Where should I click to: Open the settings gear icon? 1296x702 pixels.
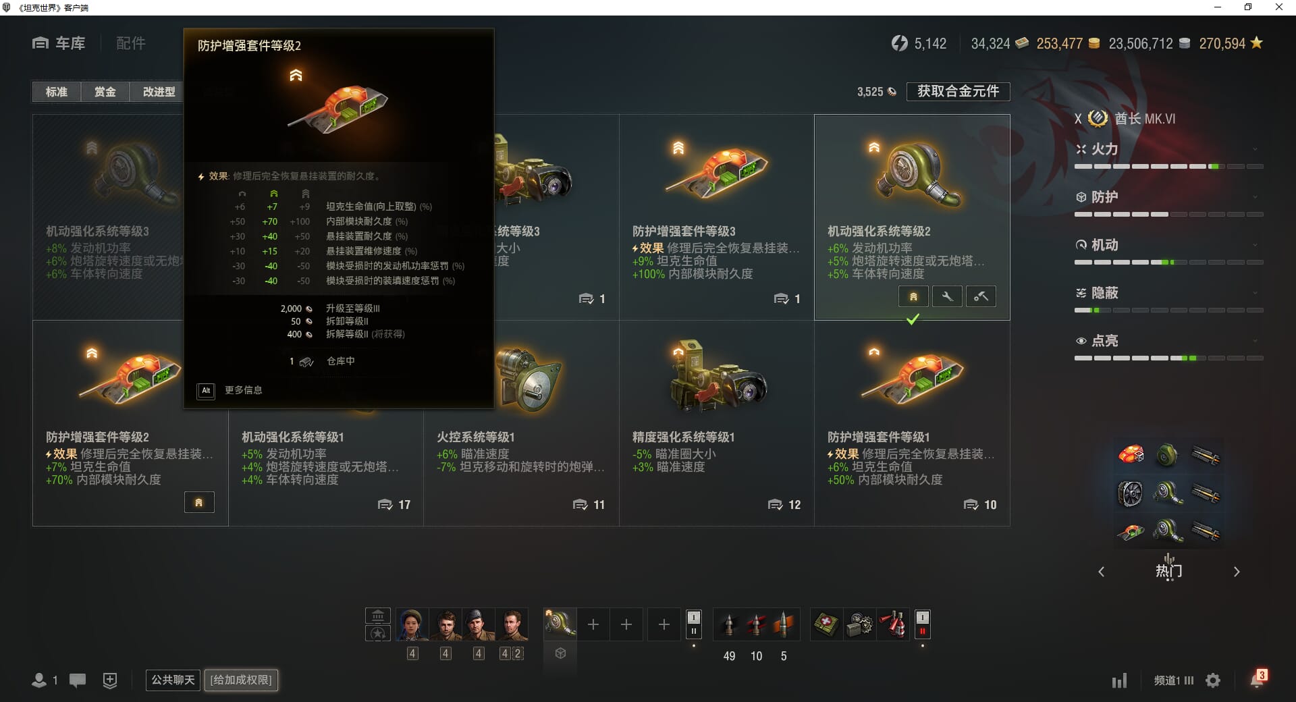[x=1213, y=680]
